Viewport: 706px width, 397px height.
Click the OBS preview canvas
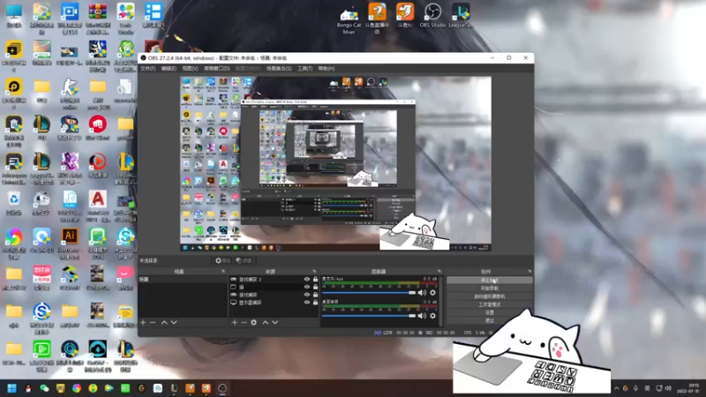(335, 164)
